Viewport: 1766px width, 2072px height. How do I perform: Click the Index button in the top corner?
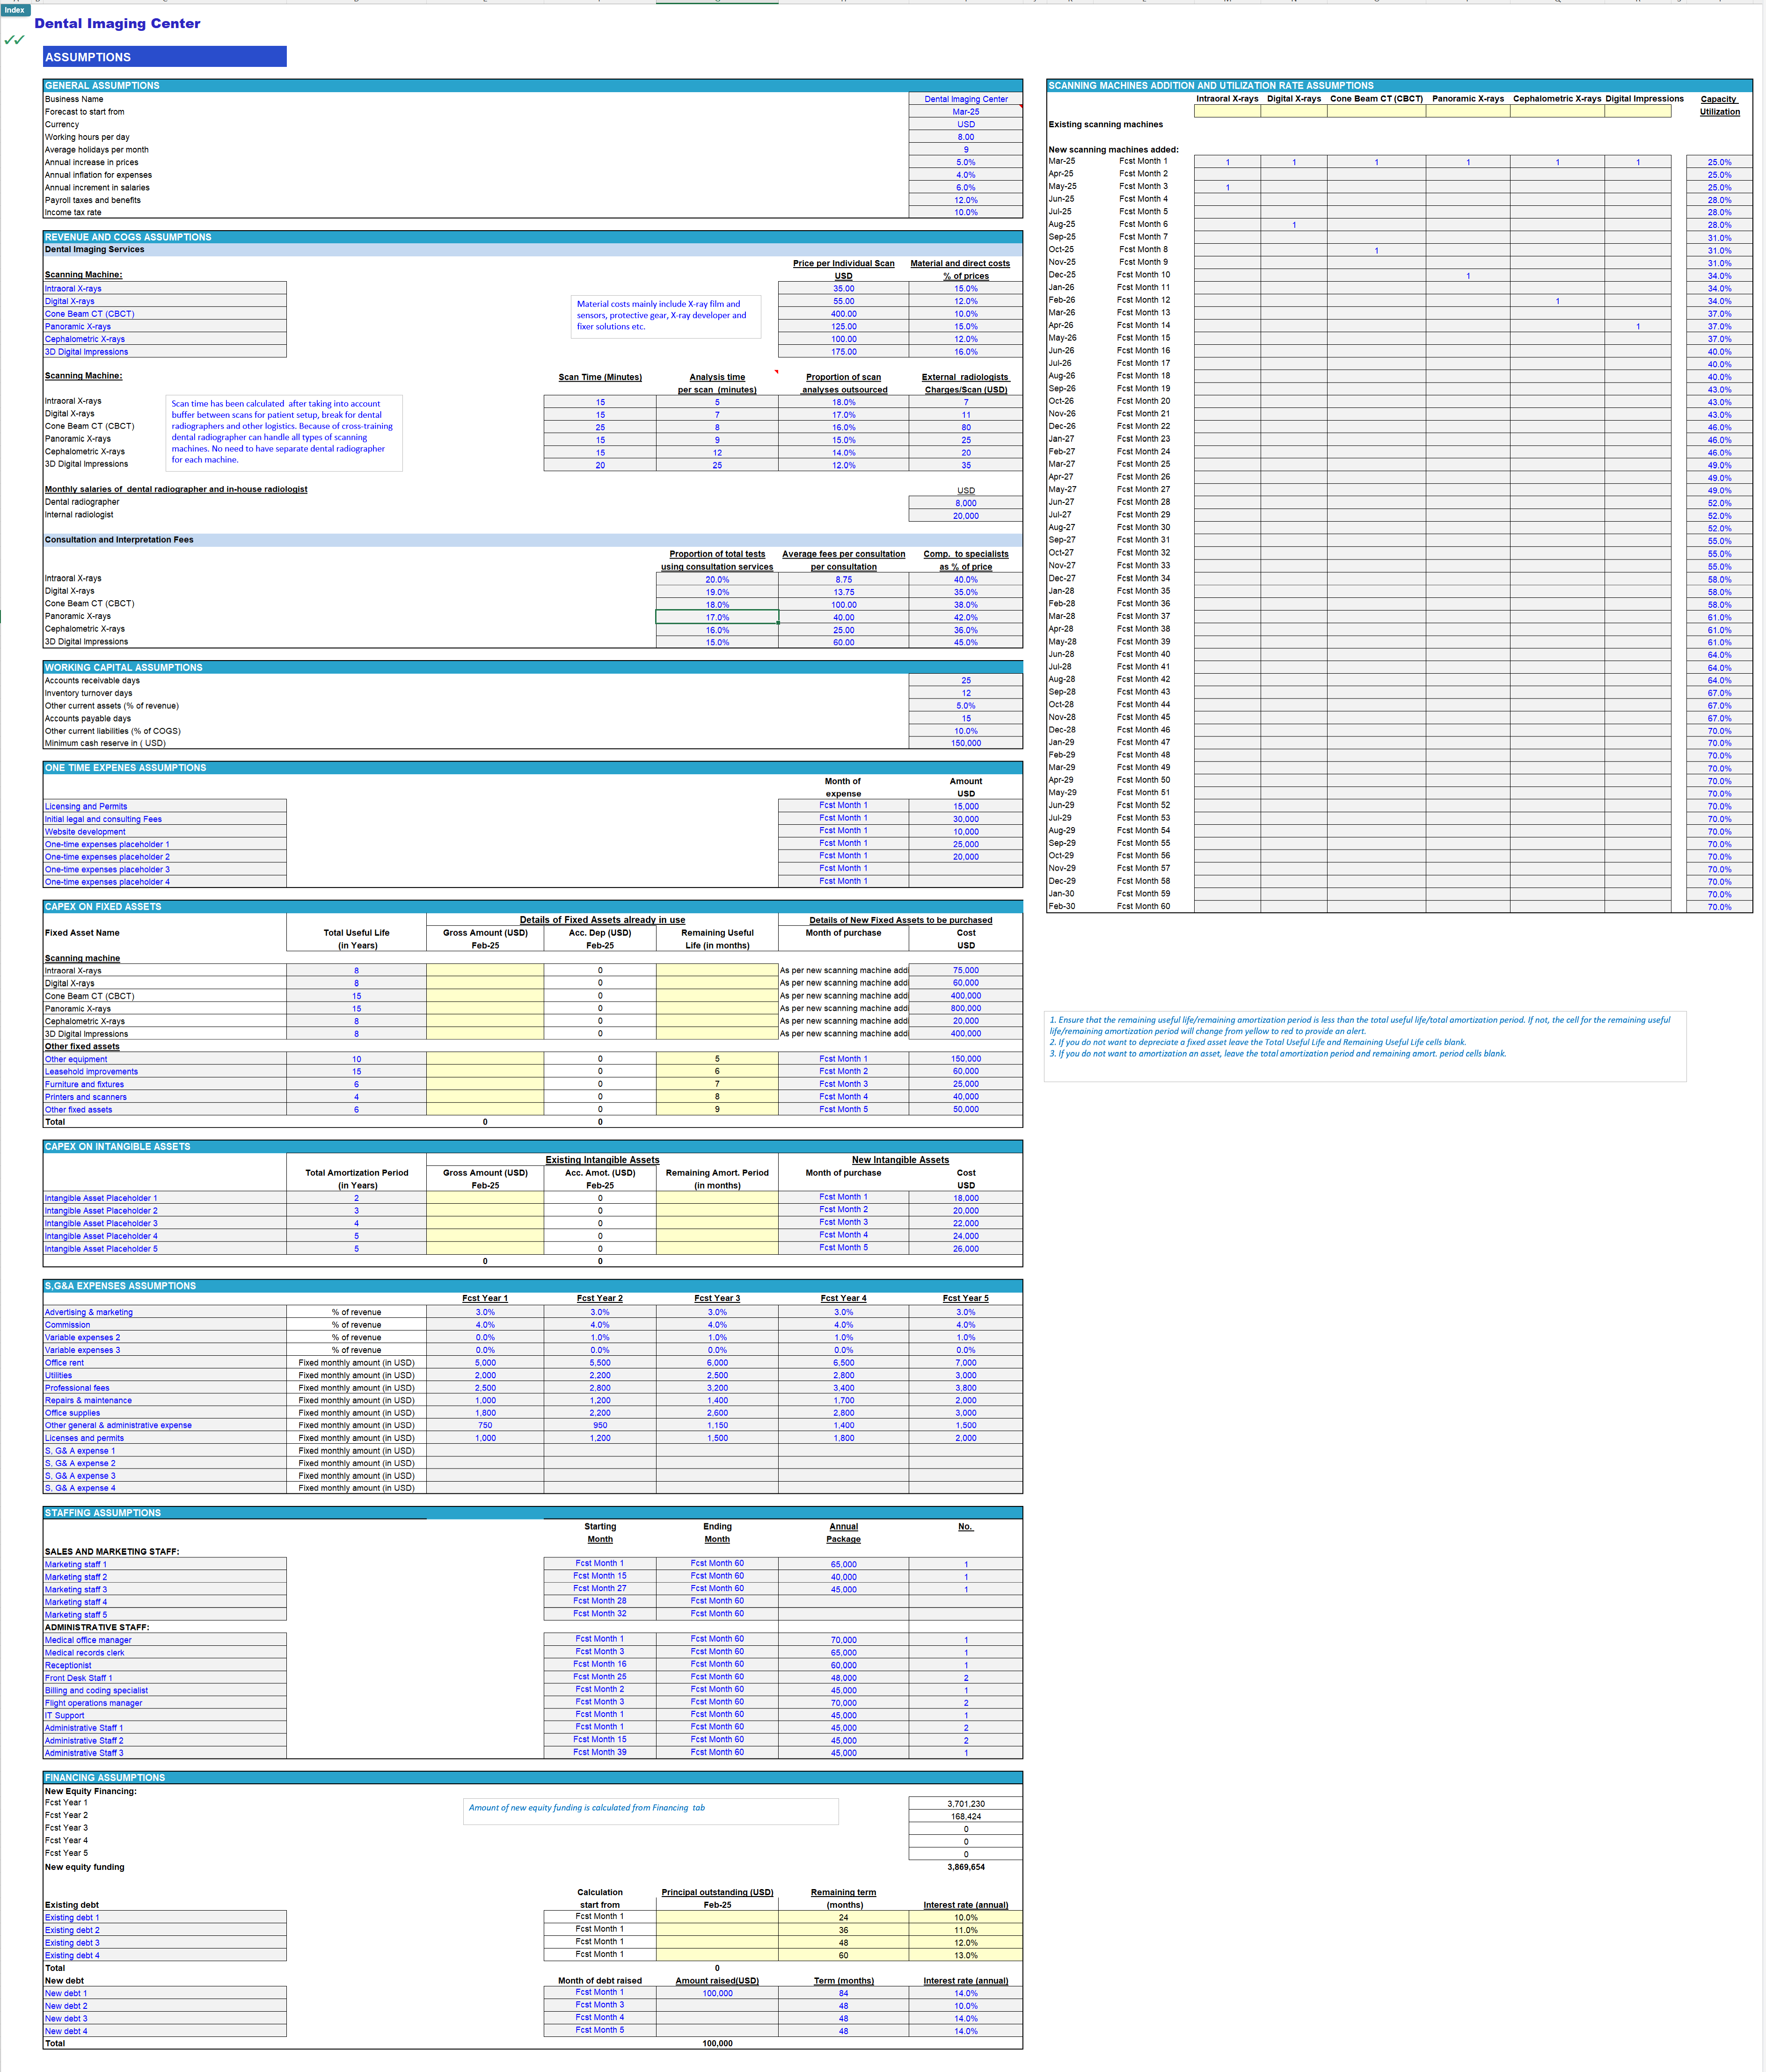tap(15, 10)
